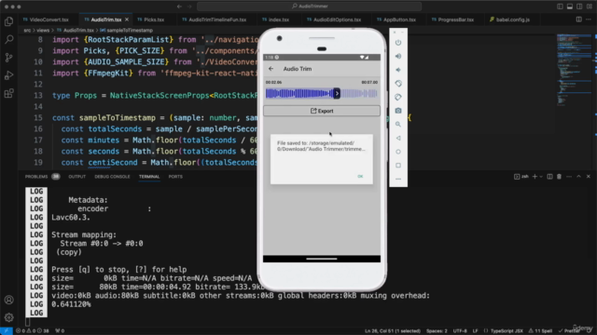Toggle secondary side bar layout
Screen dimensions: 597x335
coord(579,7)
